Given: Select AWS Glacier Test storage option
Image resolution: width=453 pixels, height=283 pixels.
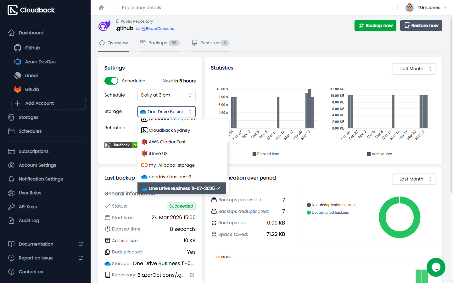Looking at the screenshot, I should [x=182, y=142].
